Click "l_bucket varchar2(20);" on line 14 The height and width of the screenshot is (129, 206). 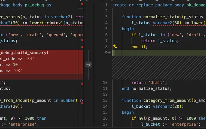157,106
